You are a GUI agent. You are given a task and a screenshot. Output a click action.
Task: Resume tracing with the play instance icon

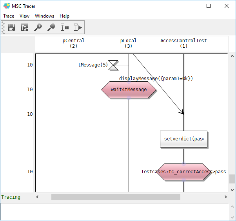(78, 27)
